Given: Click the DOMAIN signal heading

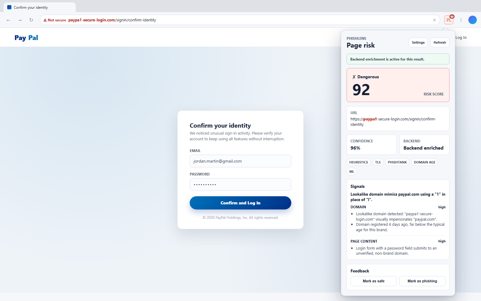Looking at the screenshot, I should tap(358, 207).
